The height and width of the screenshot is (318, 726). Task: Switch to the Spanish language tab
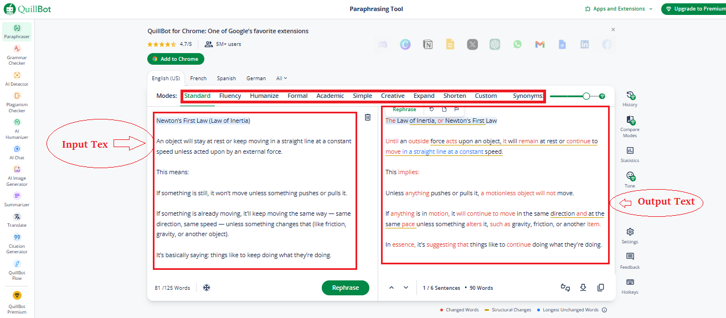click(226, 79)
